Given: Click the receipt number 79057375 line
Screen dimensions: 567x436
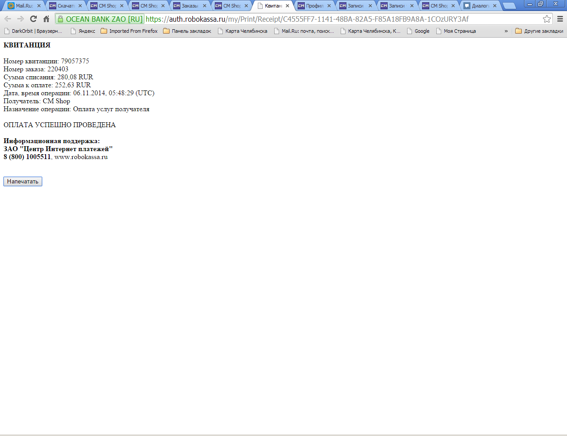Looking at the screenshot, I should tap(46, 61).
